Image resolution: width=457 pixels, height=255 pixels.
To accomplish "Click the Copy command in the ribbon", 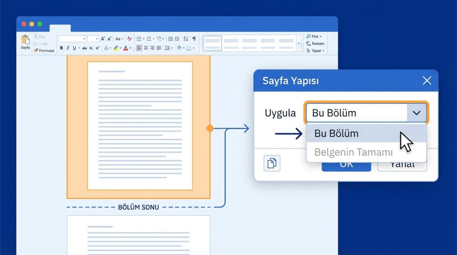I will pyautogui.click(x=40, y=44).
